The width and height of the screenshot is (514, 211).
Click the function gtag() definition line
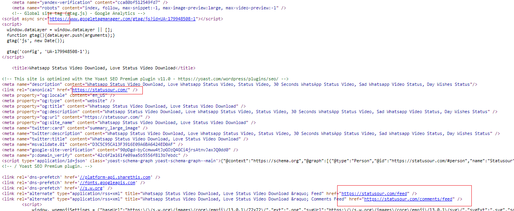coord(61,35)
